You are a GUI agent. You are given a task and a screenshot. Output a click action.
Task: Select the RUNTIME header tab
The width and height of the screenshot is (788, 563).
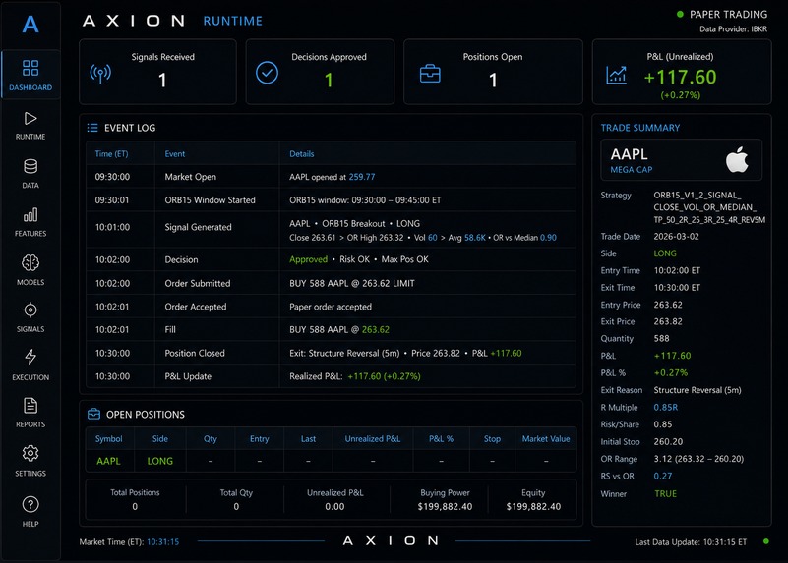232,21
